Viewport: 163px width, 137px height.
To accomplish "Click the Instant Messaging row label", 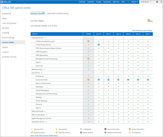I will click(42, 90).
